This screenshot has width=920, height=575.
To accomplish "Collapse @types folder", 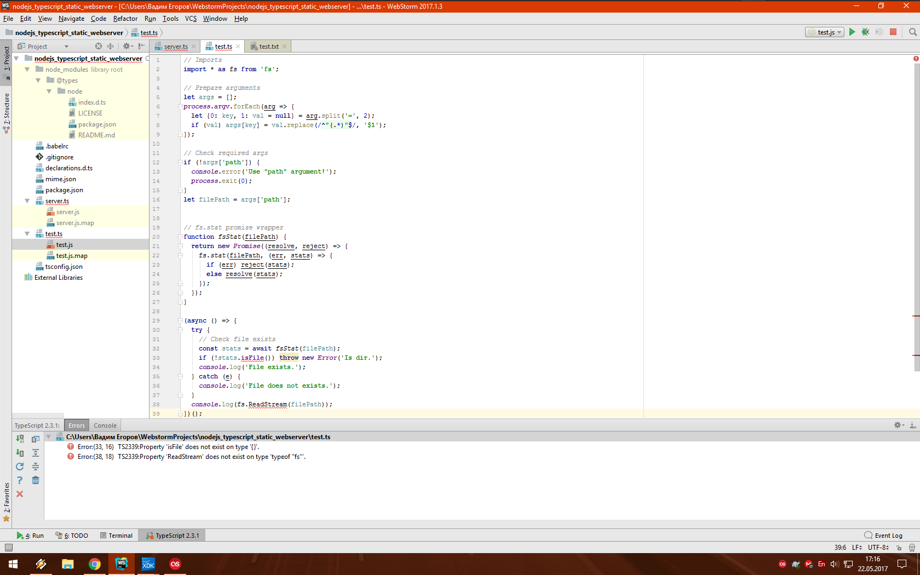I will 38,81.
